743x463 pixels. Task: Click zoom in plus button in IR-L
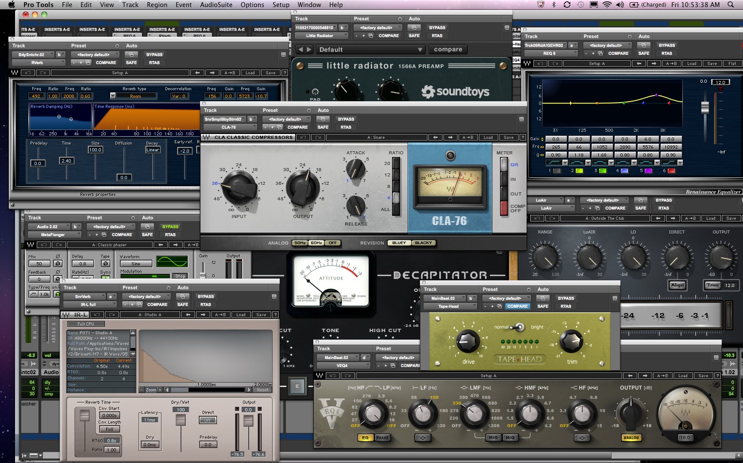click(161, 390)
